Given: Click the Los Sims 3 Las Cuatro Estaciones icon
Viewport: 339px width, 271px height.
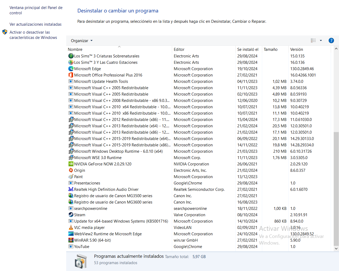Looking at the screenshot, I should coord(71,62).
